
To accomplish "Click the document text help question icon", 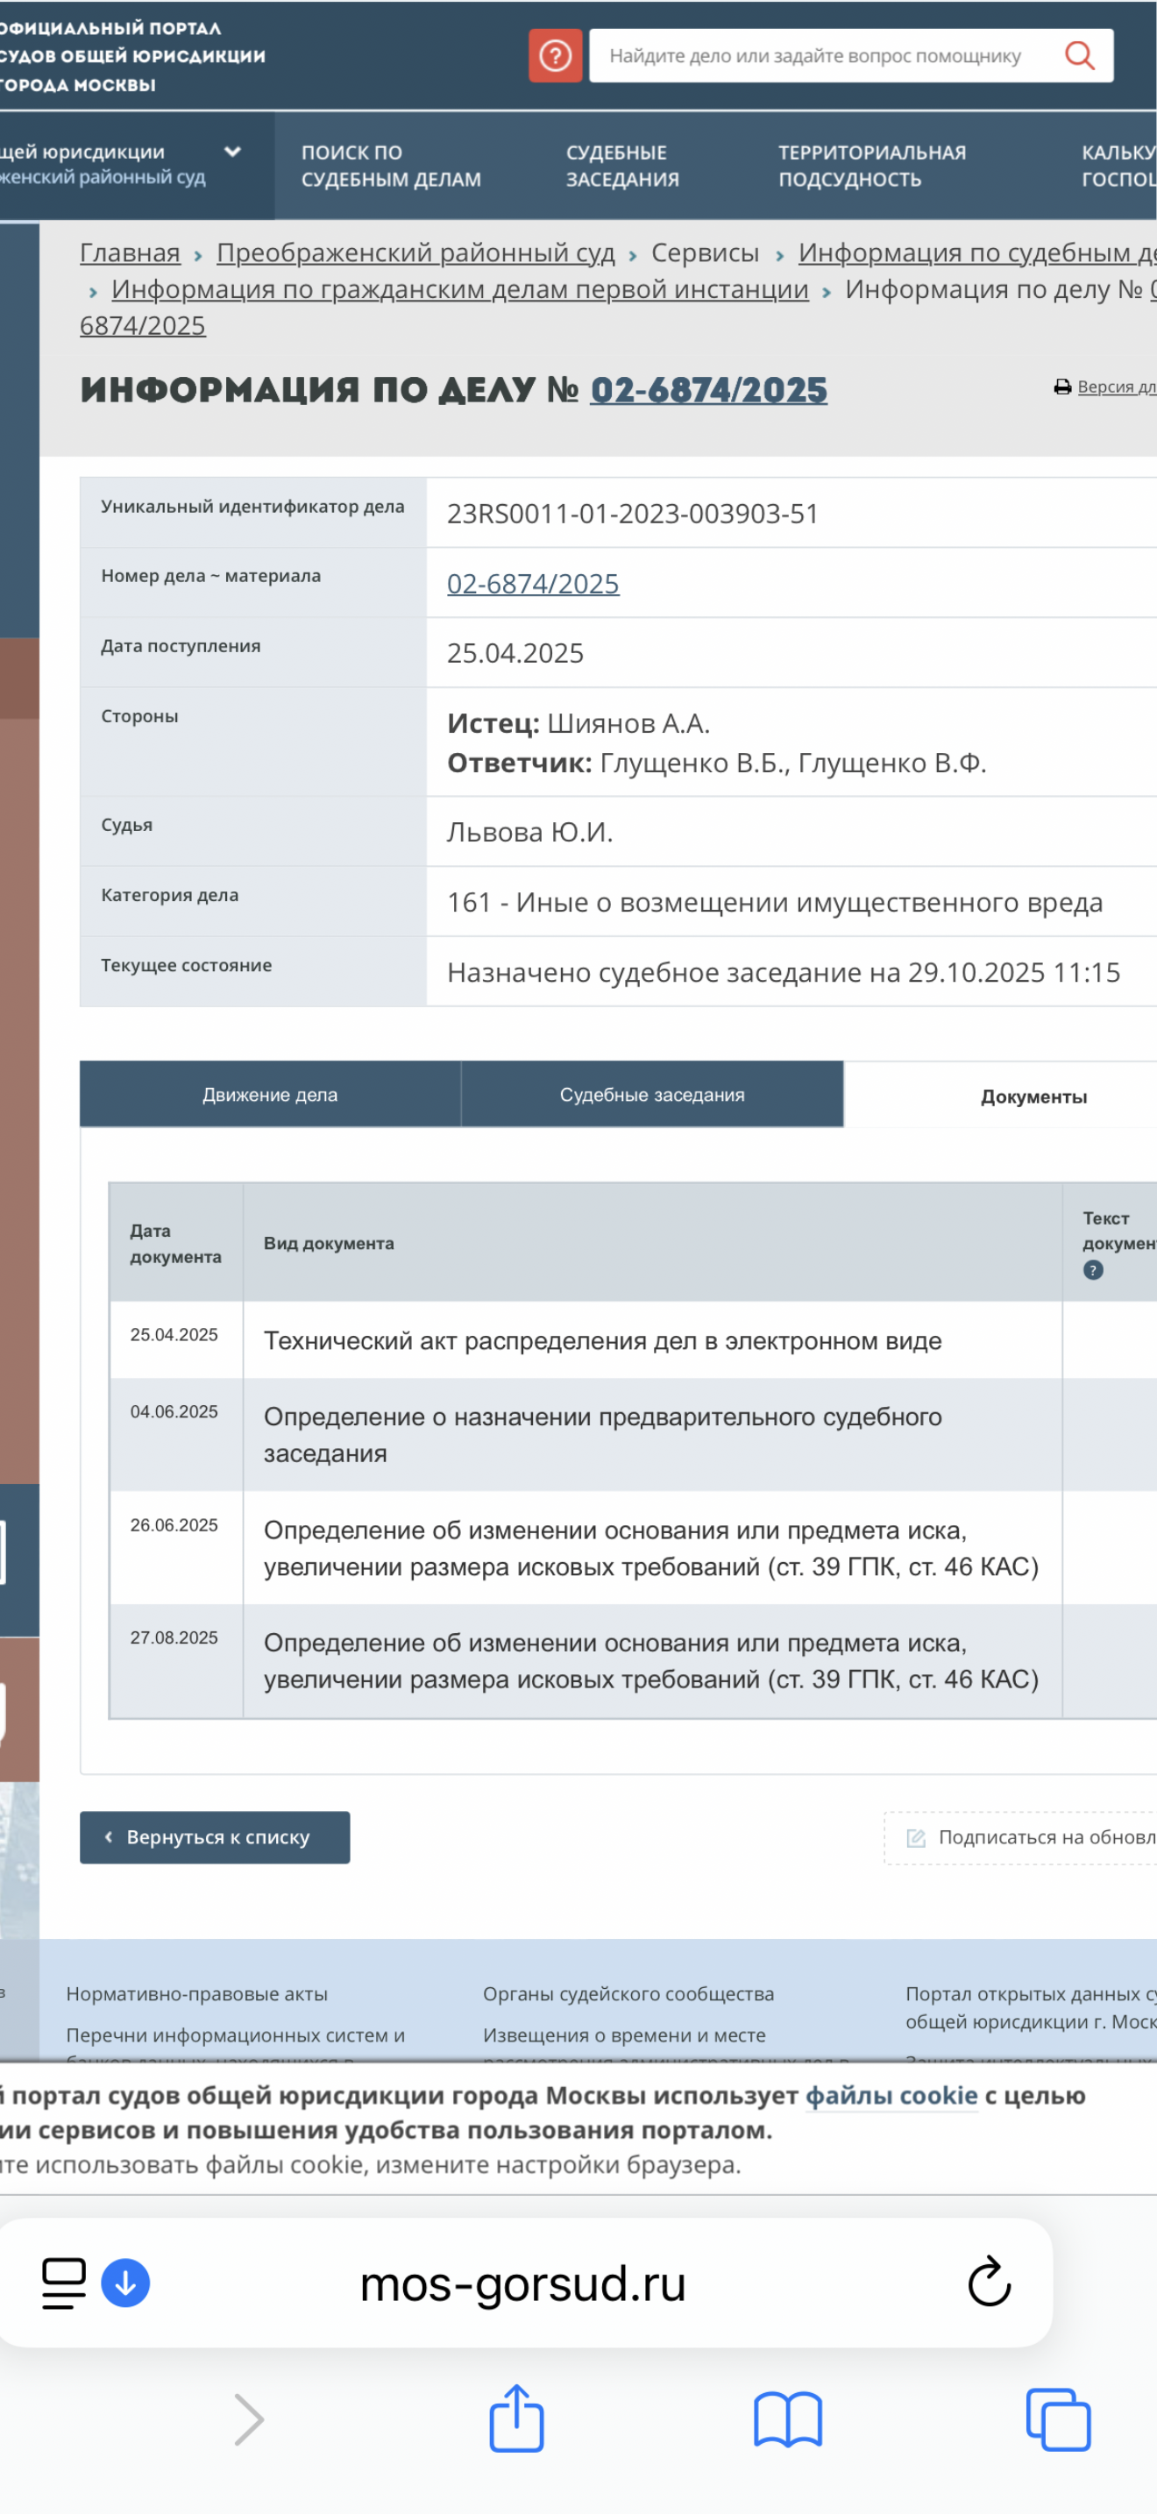I will 1093,1269.
